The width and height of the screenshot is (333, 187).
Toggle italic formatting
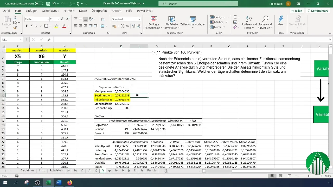tap(32, 26)
